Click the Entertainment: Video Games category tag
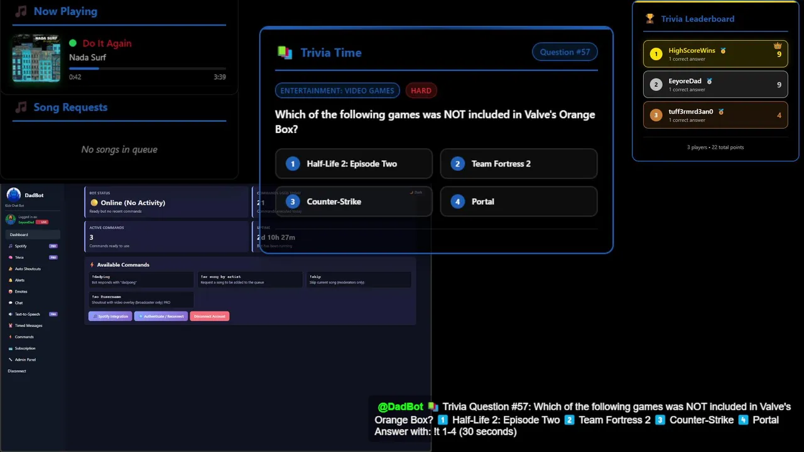804x452 pixels. pyautogui.click(x=337, y=90)
